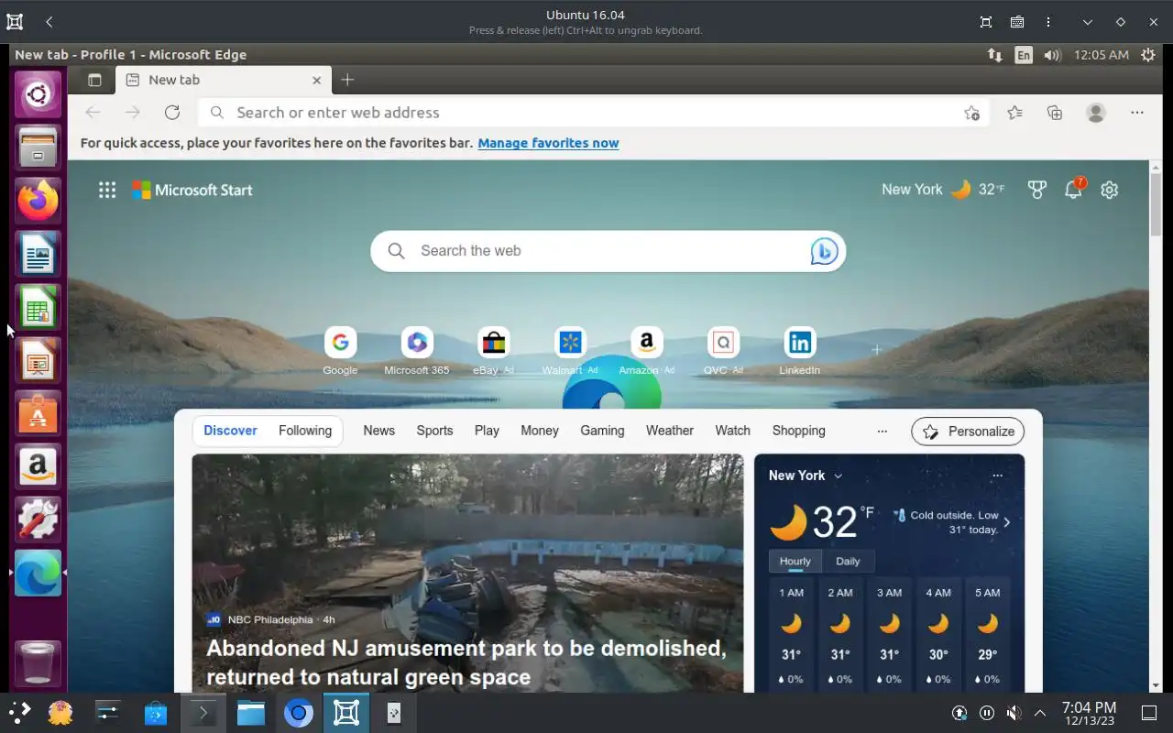Open the Ubuntu system power gear menu
The height and width of the screenshot is (733, 1173).
pos(1148,55)
